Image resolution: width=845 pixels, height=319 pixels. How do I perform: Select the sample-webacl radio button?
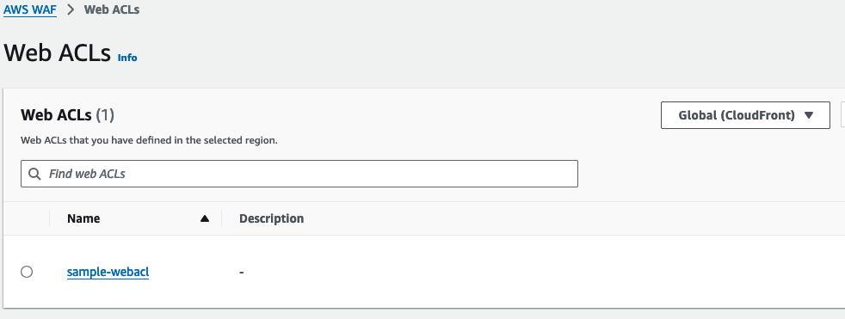coord(27,272)
